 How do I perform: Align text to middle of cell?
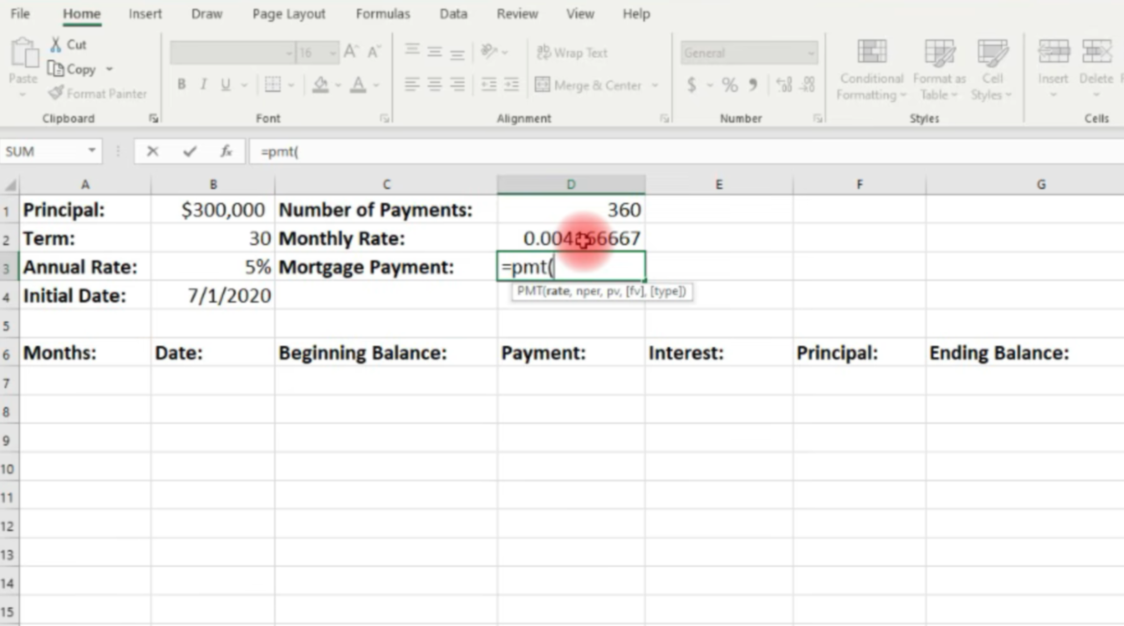point(435,51)
